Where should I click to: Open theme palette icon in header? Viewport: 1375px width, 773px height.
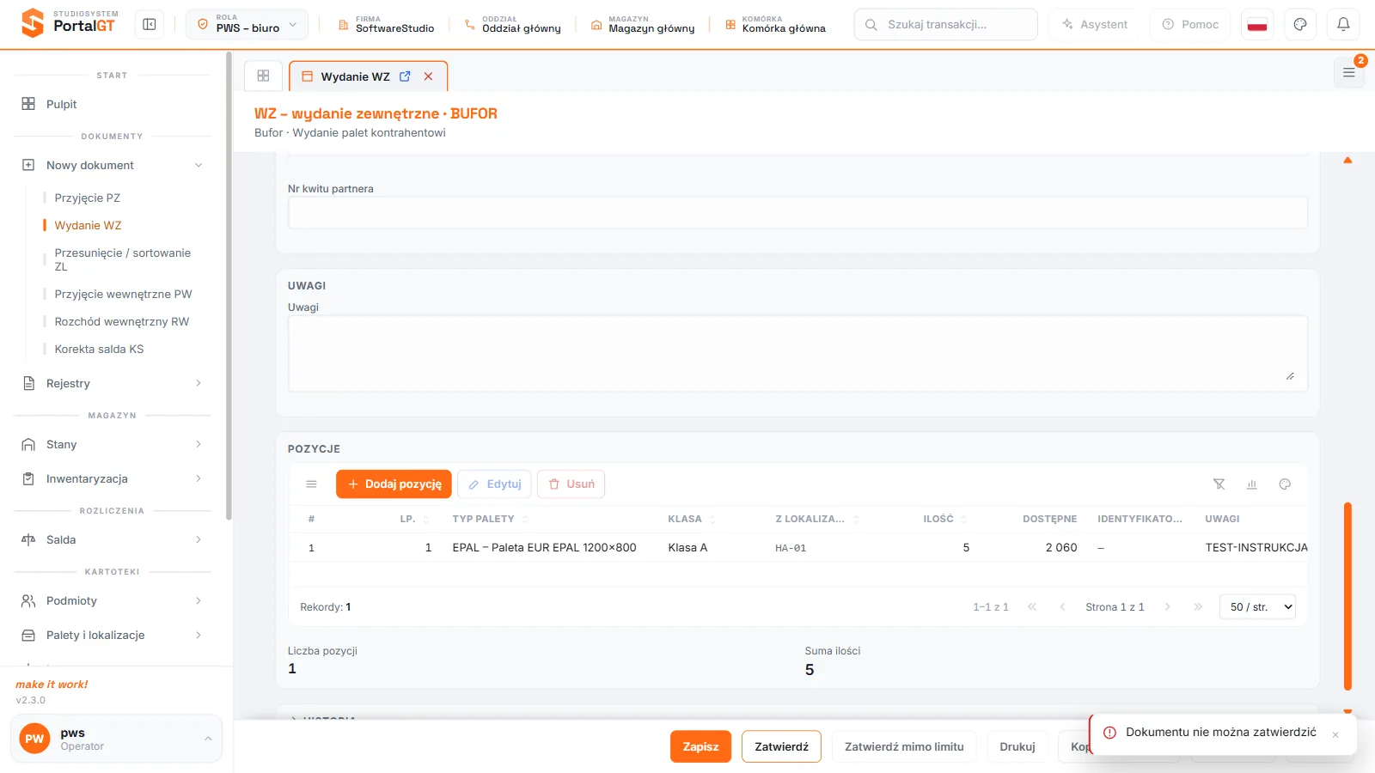pos(1300,24)
